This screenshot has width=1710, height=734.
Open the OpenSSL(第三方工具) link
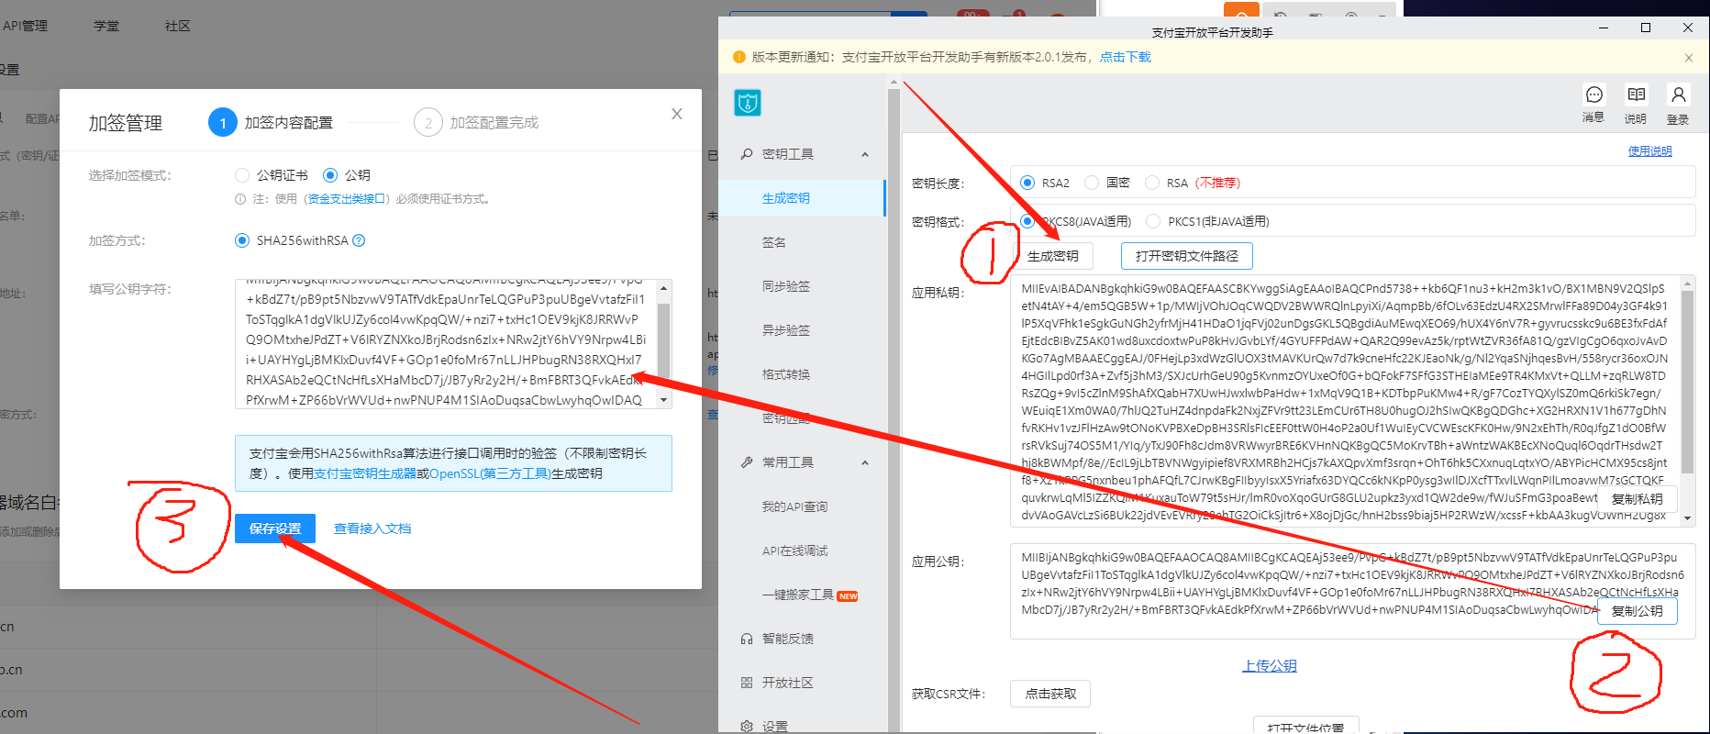coord(490,473)
